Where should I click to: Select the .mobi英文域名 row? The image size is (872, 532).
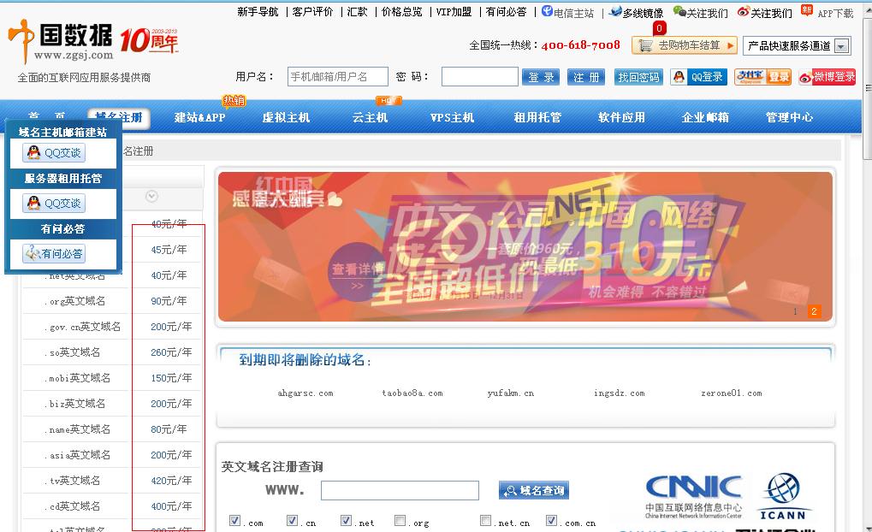tap(111, 378)
